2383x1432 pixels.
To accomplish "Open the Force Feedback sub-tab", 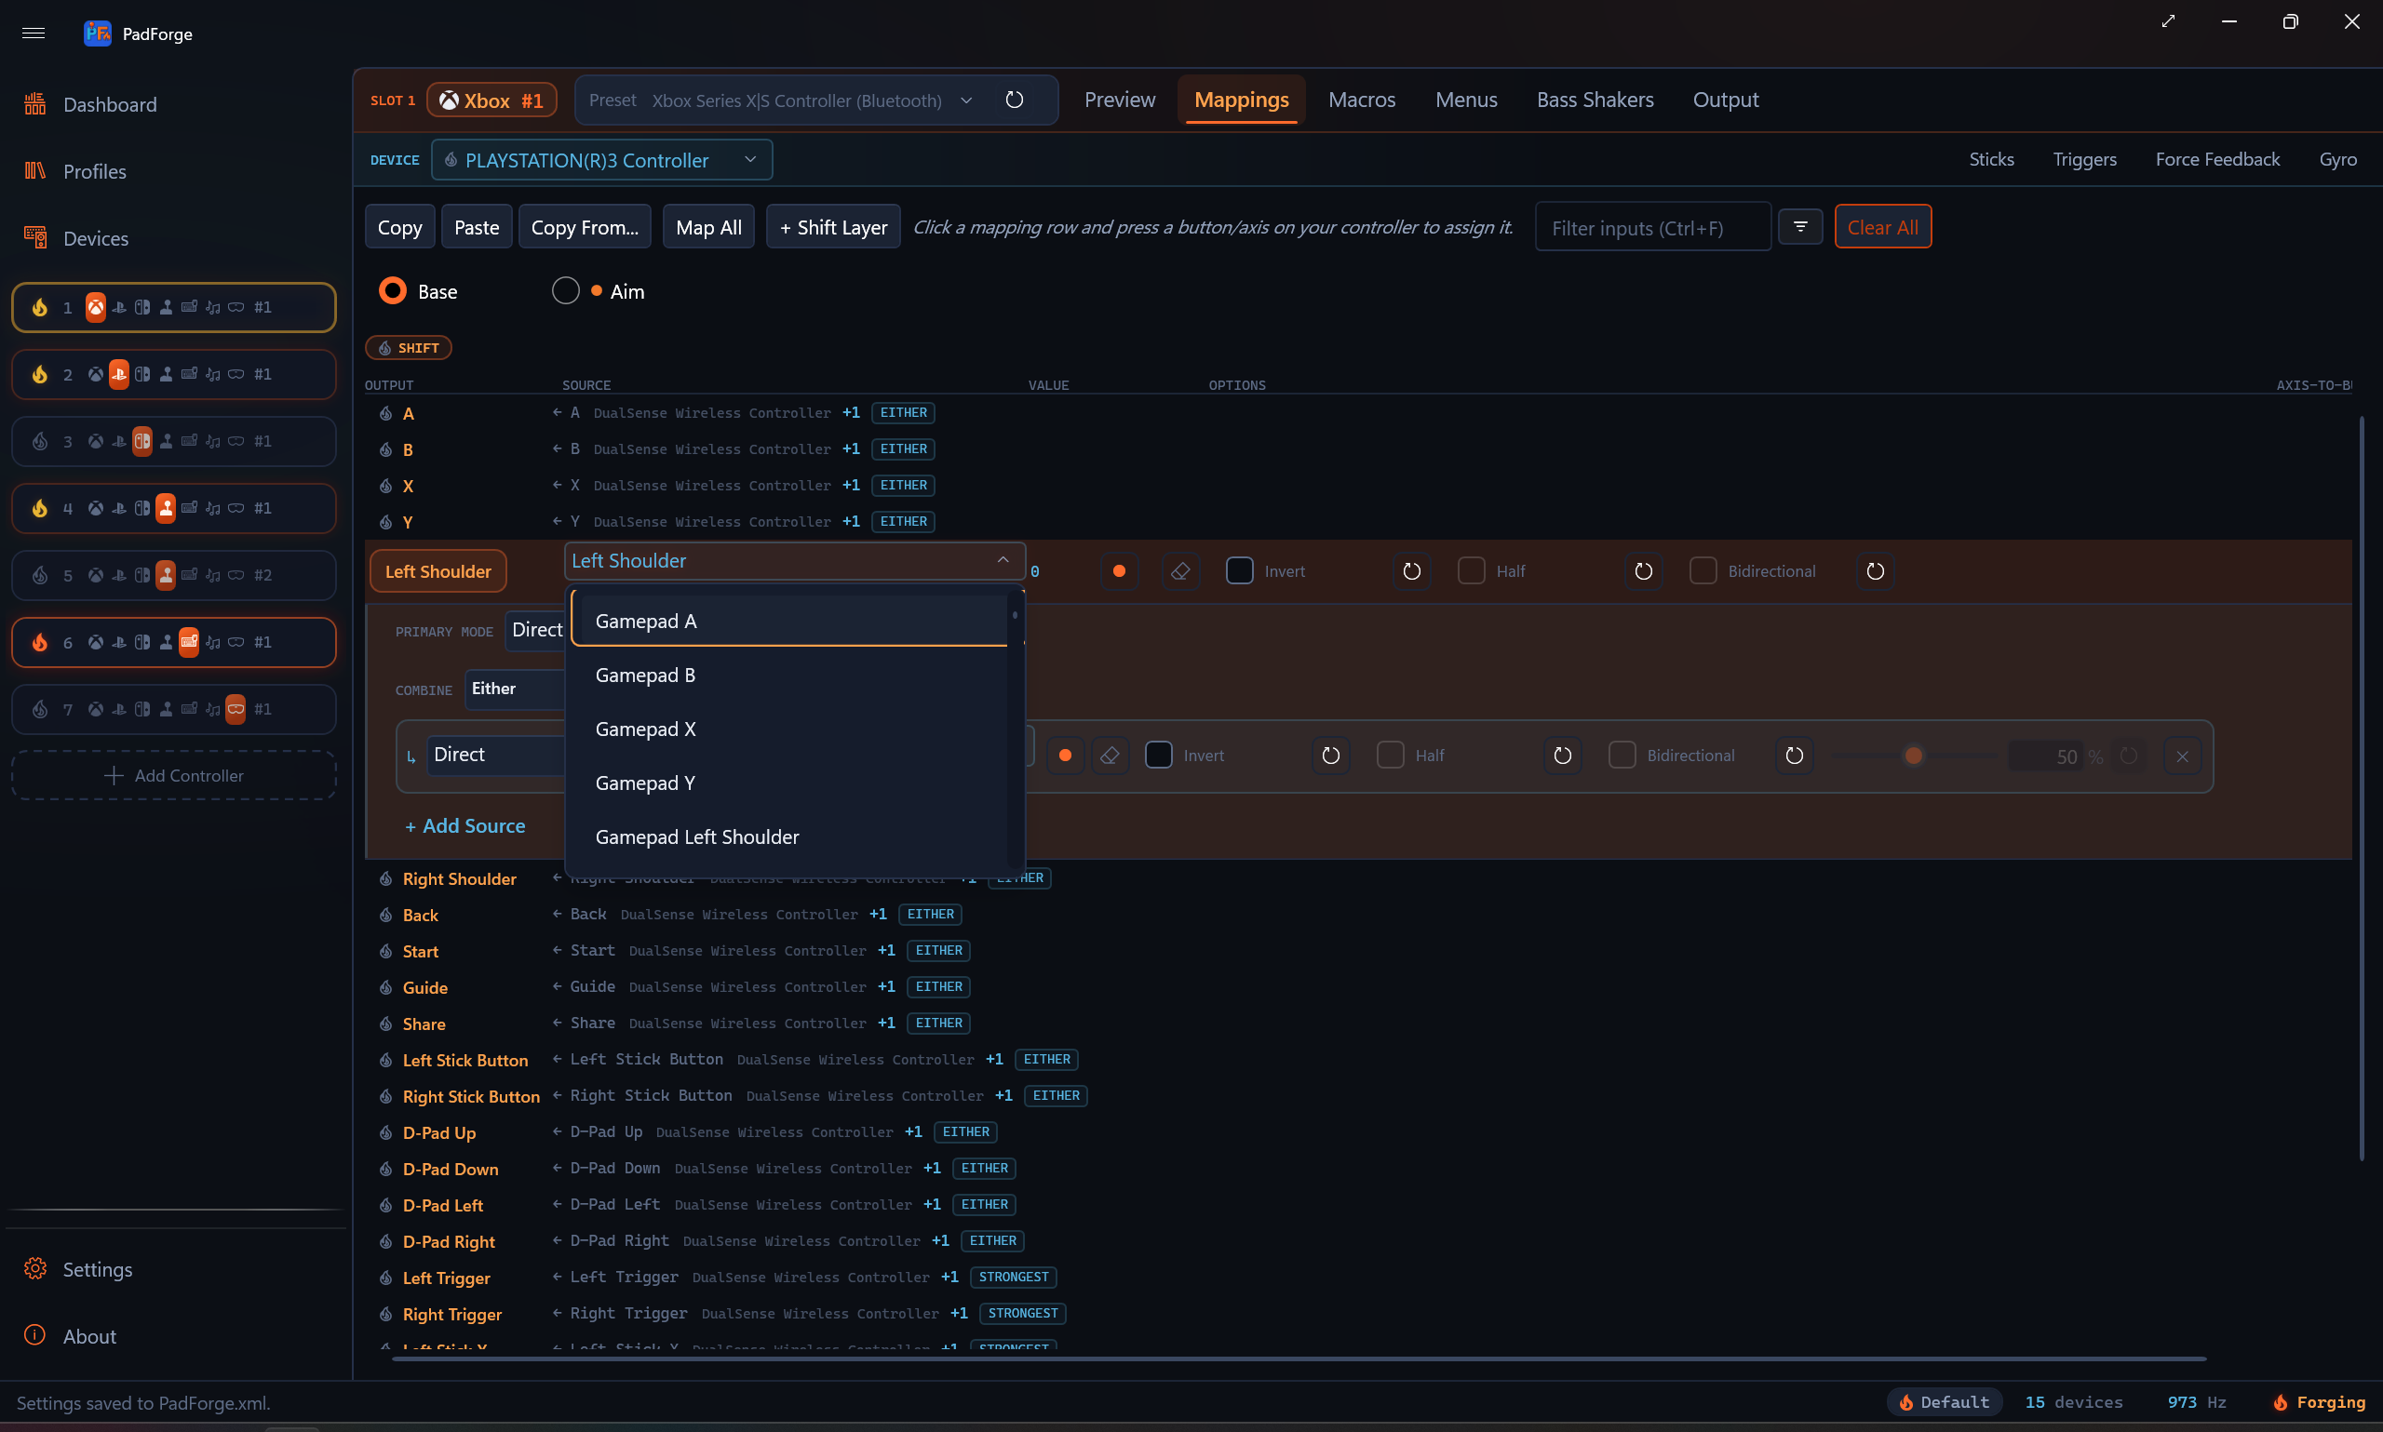I will [x=2217, y=159].
